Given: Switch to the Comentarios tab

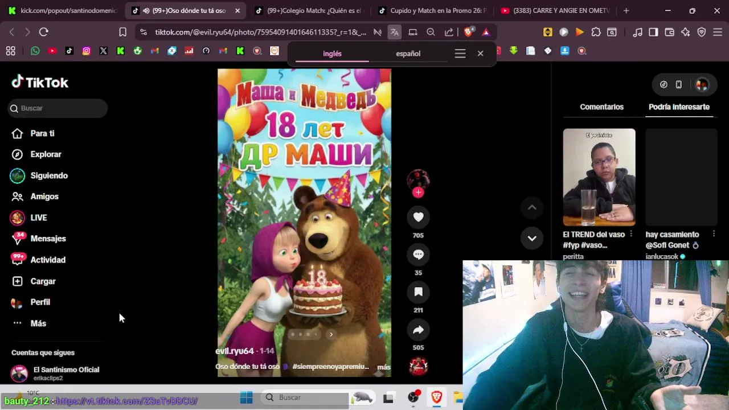Looking at the screenshot, I should click(x=601, y=106).
